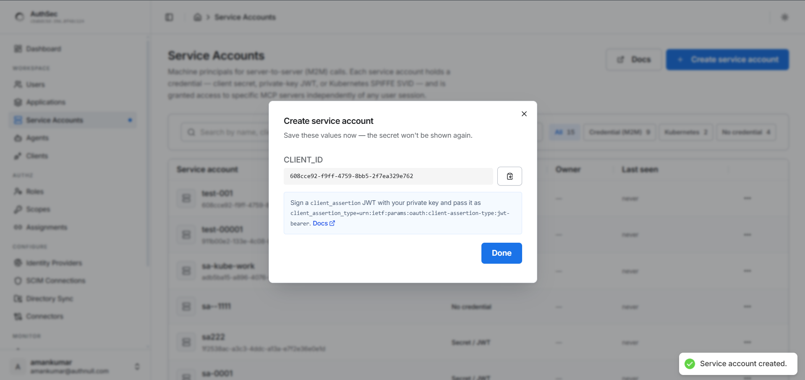This screenshot has height=380, width=805.
Task: Open row actions for test-001
Action: (x=747, y=198)
